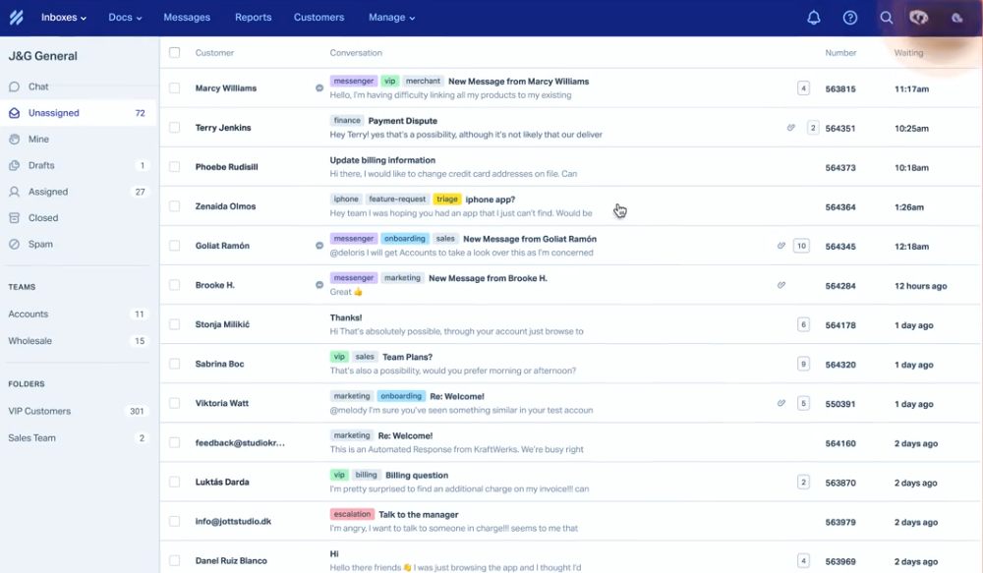Click the Chat bubble icon in sidebar
This screenshot has width=983, height=573.
14,86
